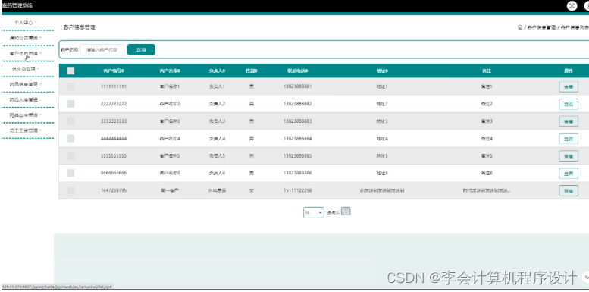The width and height of the screenshot is (589, 292).
Task: Check the row with 客户编号 1111111111
Action: [70, 86]
